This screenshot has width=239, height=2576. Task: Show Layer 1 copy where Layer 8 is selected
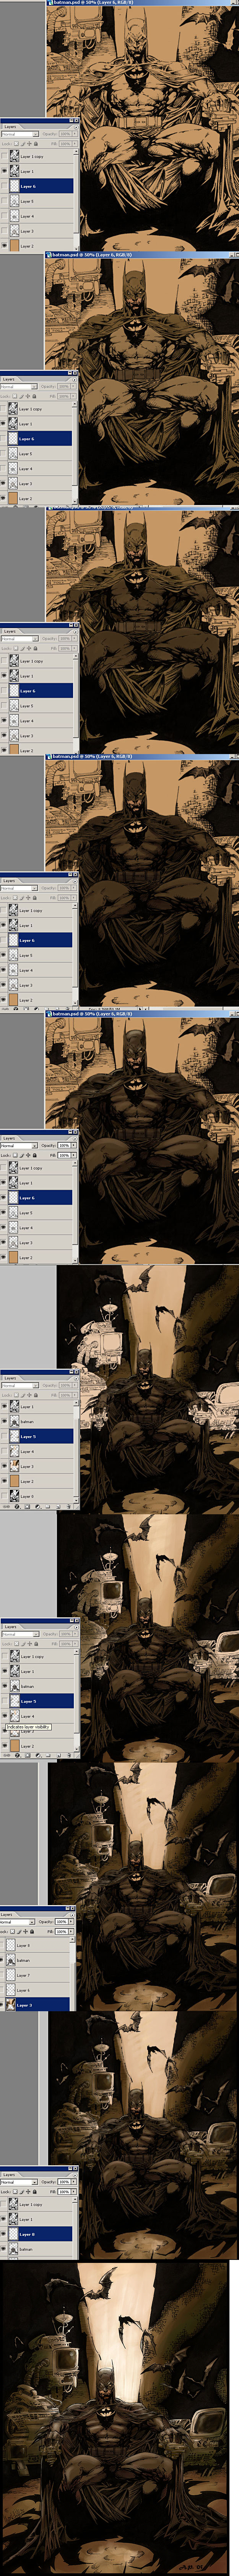click(4, 2204)
